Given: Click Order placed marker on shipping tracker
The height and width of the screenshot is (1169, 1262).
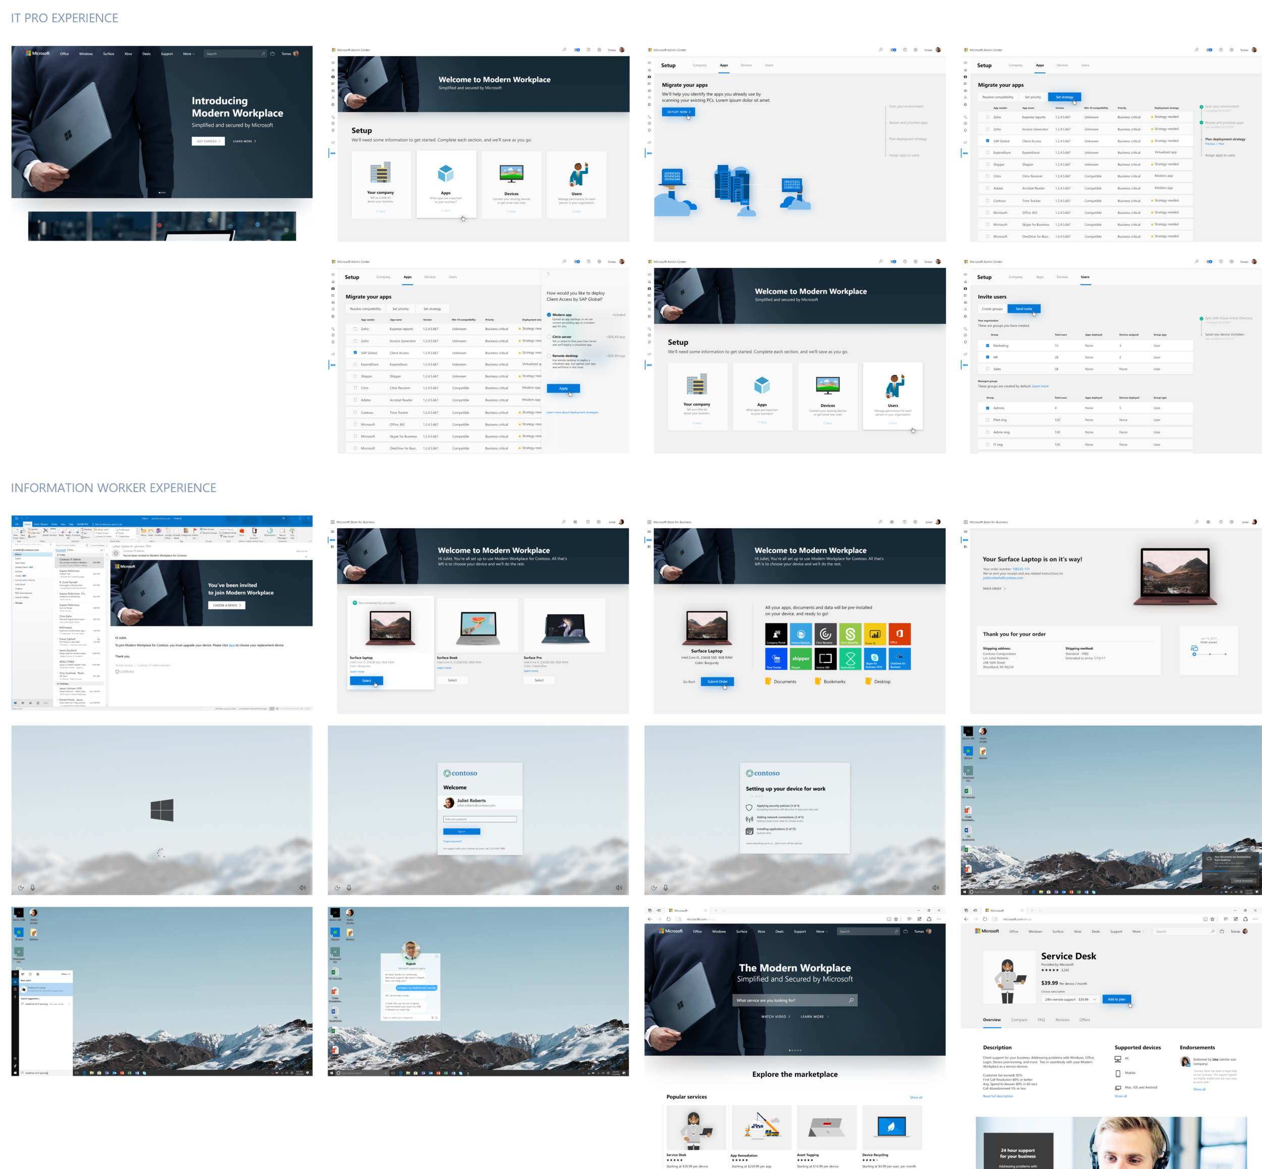Looking at the screenshot, I should [x=1194, y=654].
